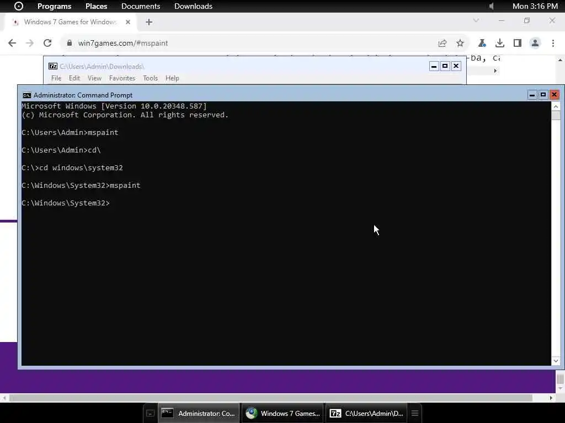Open the View menu in 7-Zip window
Screen dimensions: 565x423
point(94,78)
